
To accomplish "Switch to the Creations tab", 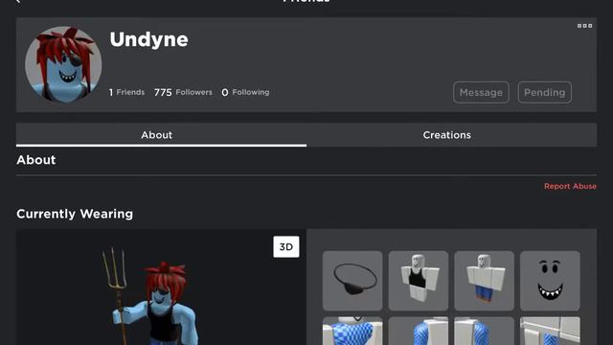I will [x=451, y=135].
